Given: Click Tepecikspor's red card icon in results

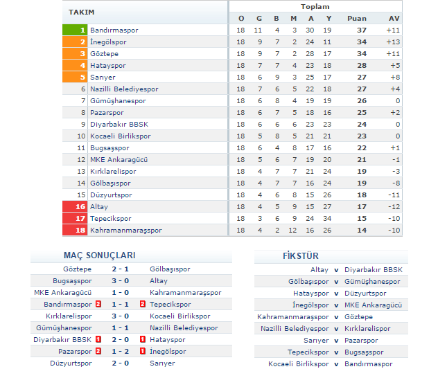Looking at the screenshot, I should tap(142, 305).
